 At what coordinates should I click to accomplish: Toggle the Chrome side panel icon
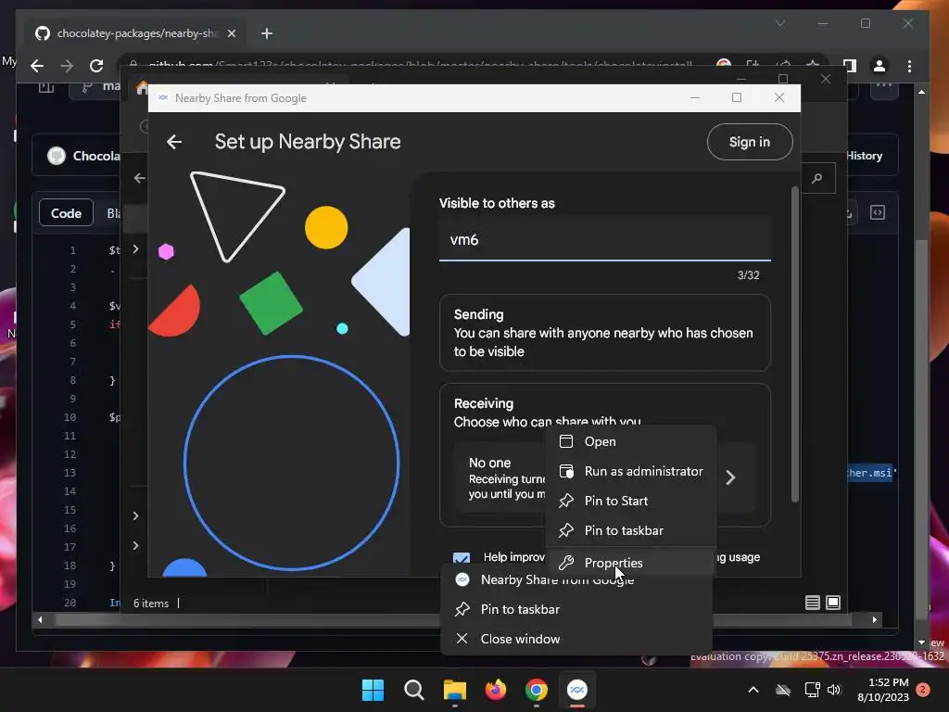[x=850, y=66]
